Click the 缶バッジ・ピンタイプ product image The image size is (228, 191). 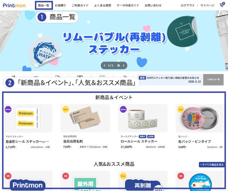200,118
